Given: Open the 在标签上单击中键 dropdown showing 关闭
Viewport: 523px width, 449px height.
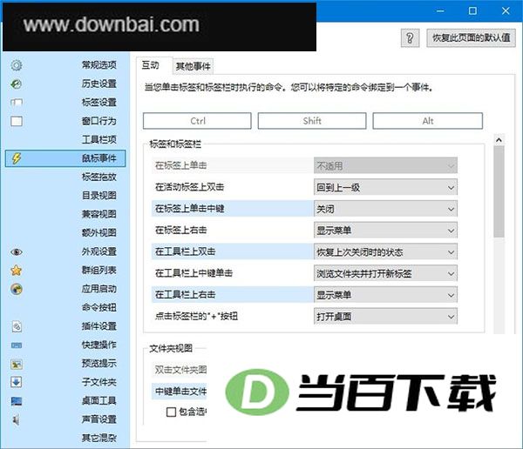Looking at the screenshot, I should pos(385,209).
